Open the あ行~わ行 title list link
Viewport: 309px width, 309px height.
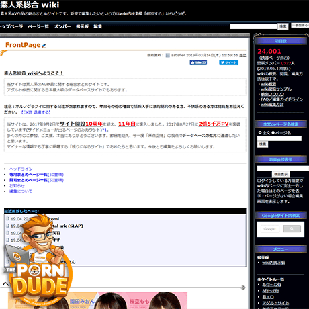click(x=271, y=285)
